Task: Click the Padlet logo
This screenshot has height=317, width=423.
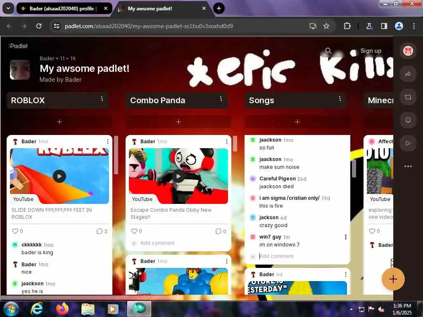Action: coord(18,46)
